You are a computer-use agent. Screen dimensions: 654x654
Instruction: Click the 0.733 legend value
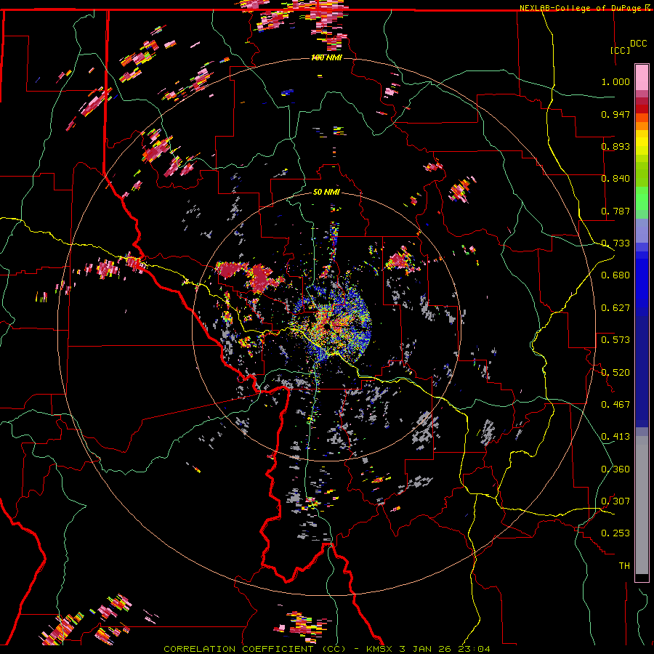pyautogui.click(x=615, y=243)
